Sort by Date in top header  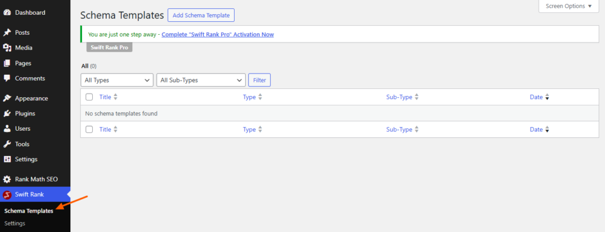coord(536,97)
